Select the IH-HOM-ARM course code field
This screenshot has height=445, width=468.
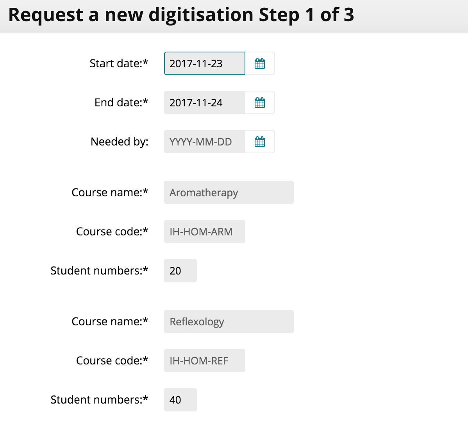click(x=204, y=231)
